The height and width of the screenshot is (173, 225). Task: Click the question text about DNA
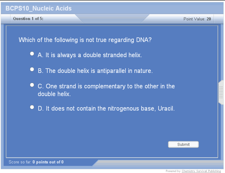coord(85,40)
